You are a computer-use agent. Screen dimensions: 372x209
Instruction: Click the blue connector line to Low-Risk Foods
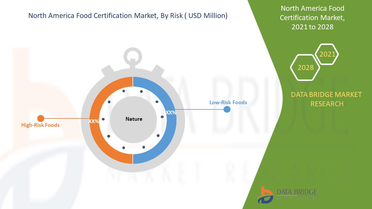[x=201, y=109]
